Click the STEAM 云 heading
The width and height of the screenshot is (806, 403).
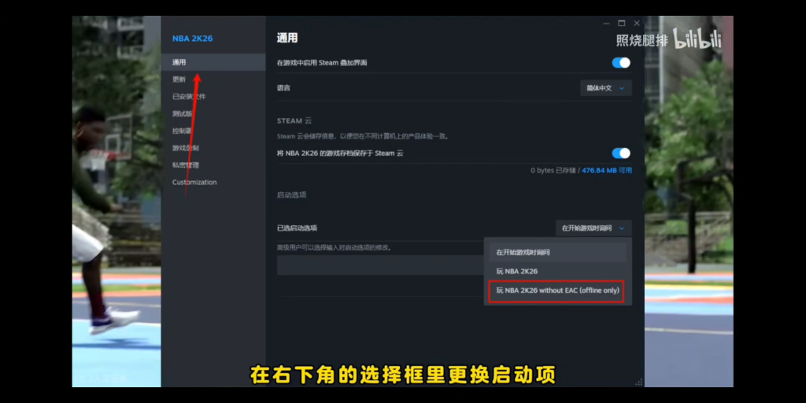pos(294,120)
